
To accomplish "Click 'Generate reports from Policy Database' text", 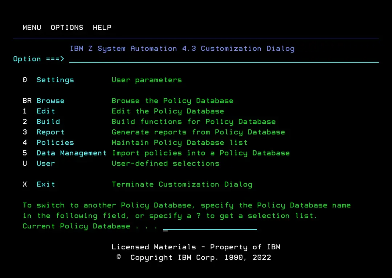I will (x=198, y=132).
